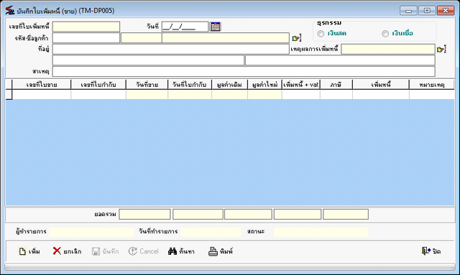Click the เลขที่ใบกำกับ column header
Image resolution: width=460 pixels, height=275 pixels.
(98, 85)
